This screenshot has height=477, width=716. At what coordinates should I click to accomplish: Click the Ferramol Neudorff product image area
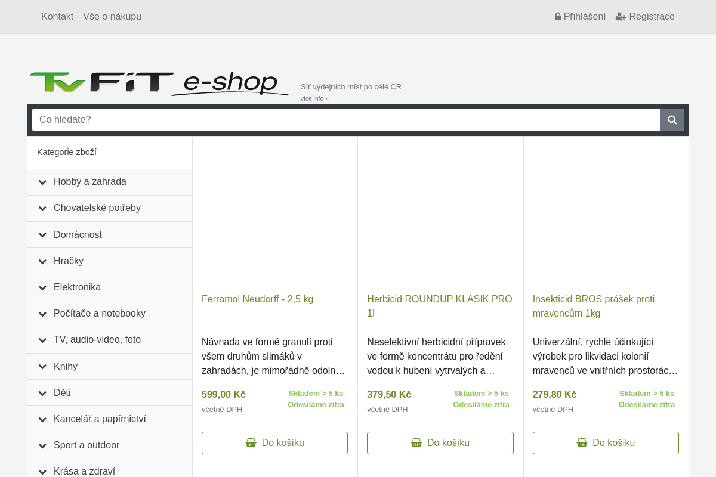point(274,215)
